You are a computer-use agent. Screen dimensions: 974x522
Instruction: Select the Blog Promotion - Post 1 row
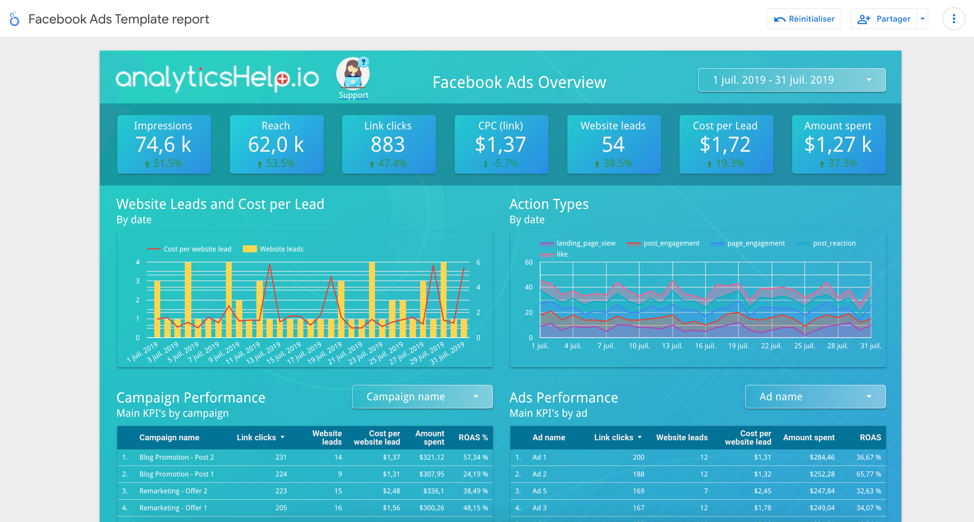(x=305, y=474)
